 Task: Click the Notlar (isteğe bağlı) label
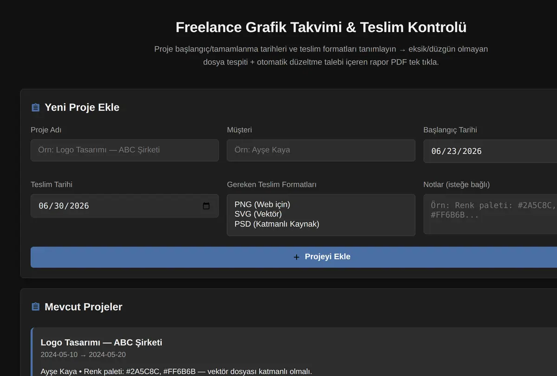pos(457,185)
